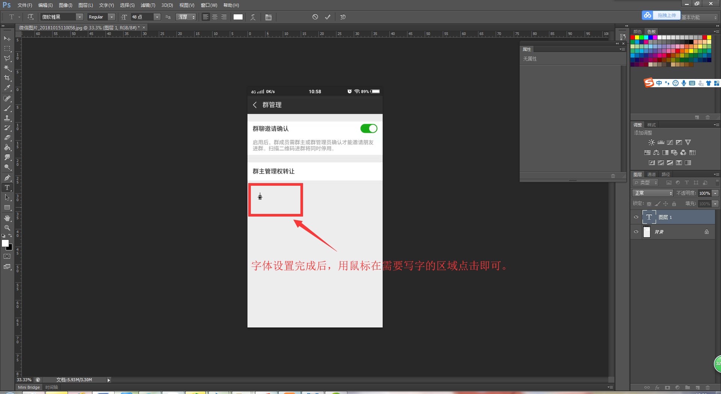Hide the 背景 layer
This screenshot has height=394, width=721.
pos(636,232)
